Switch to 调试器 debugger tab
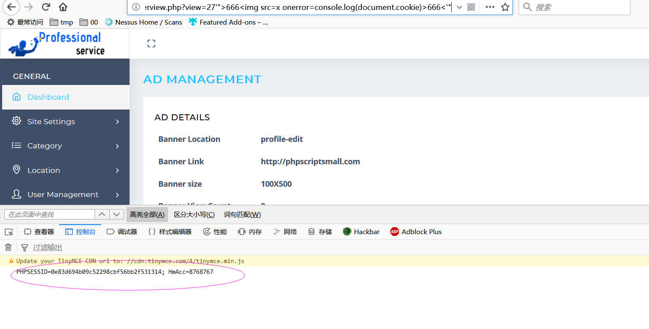649x329 pixels. click(x=122, y=232)
